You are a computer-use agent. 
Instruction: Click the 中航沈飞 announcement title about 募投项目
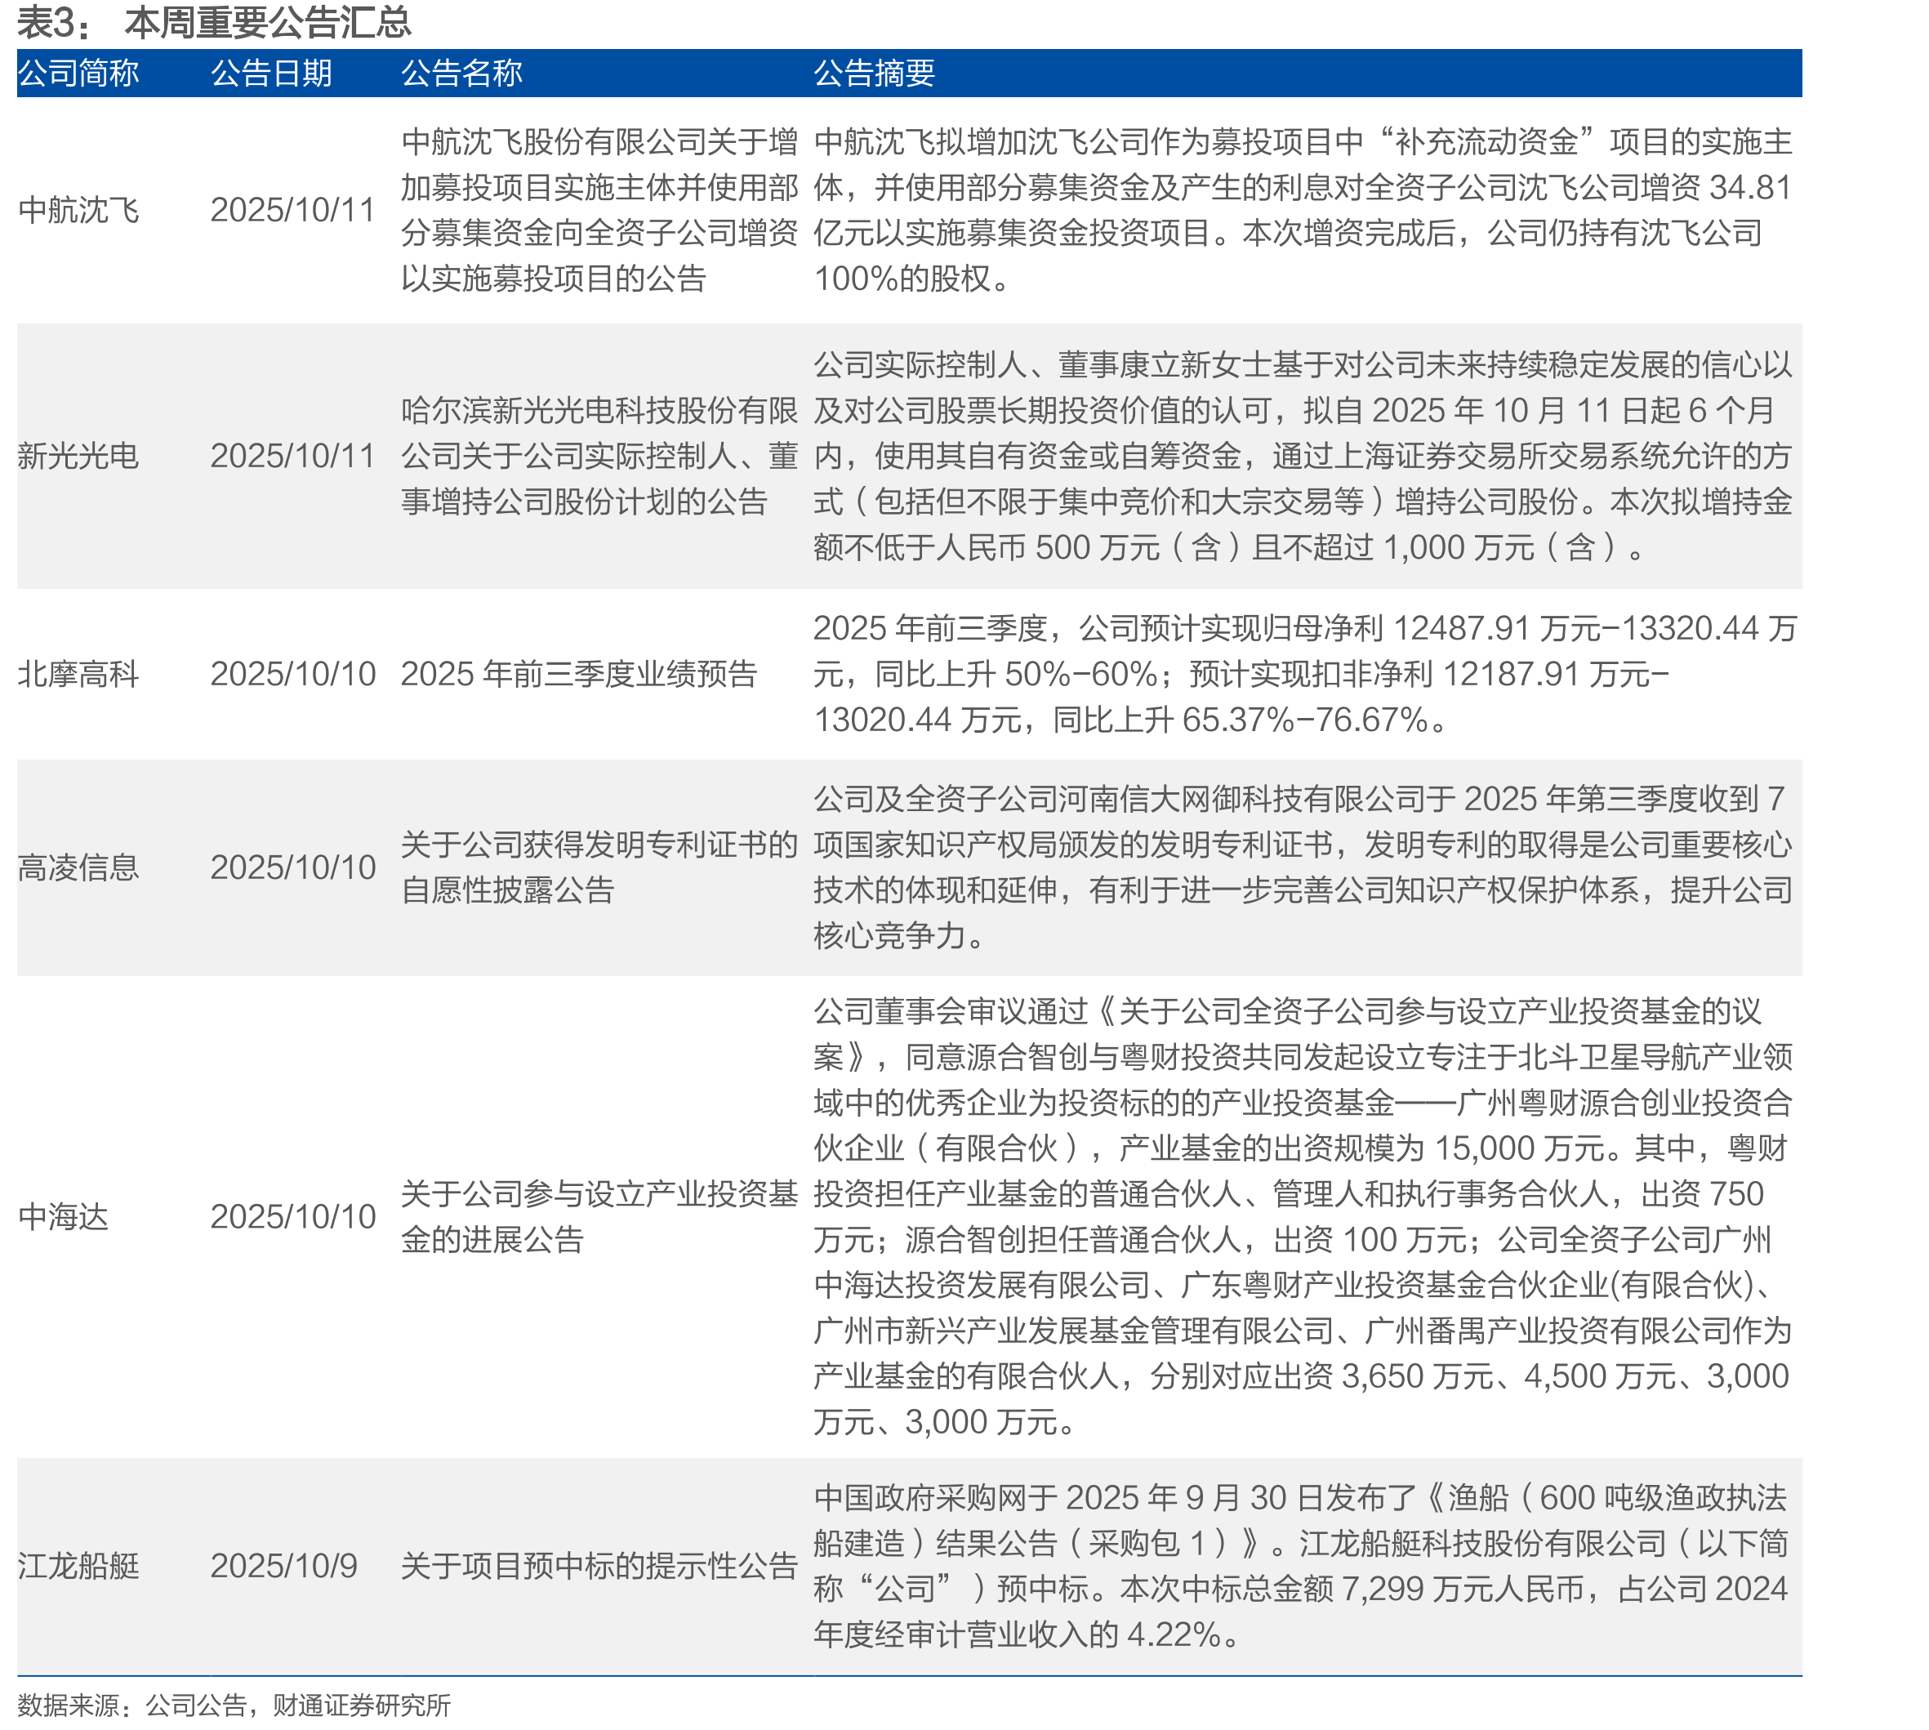(599, 210)
